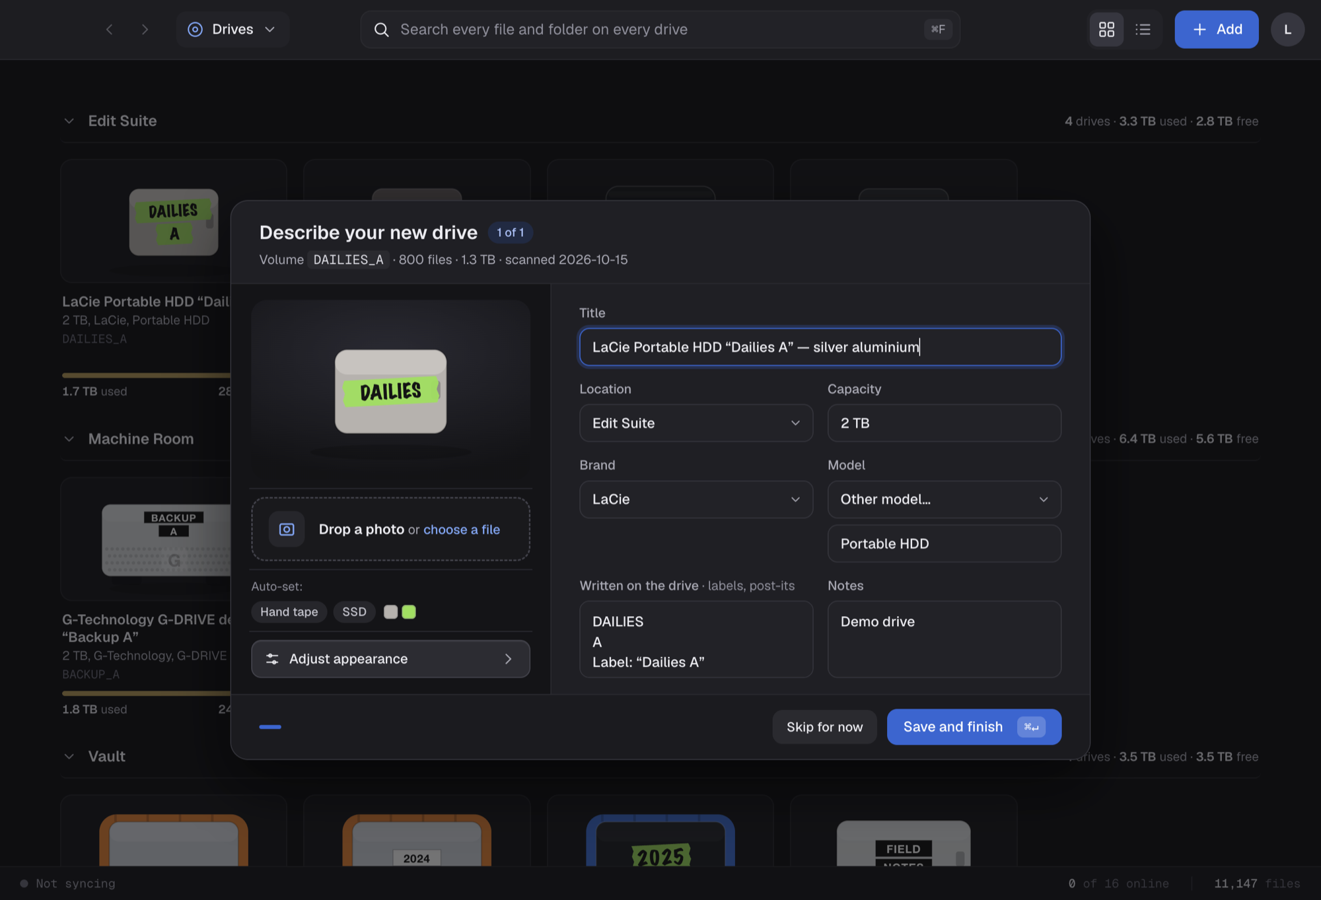Open the Location dropdown (Edit Suite)
This screenshot has width=1321, height=900.
click(x=696, y=423)
